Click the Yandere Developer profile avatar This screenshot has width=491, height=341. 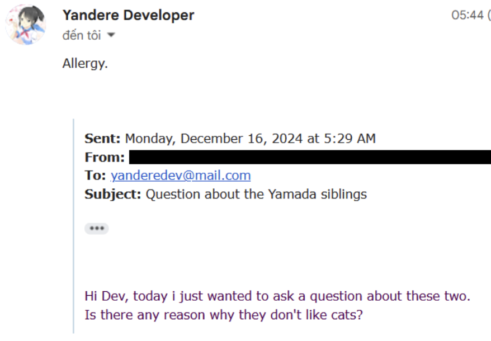click(x=25, y=25)
